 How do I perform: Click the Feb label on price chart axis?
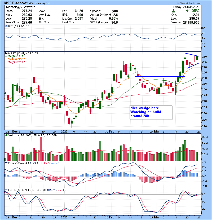tap(112, 132)
